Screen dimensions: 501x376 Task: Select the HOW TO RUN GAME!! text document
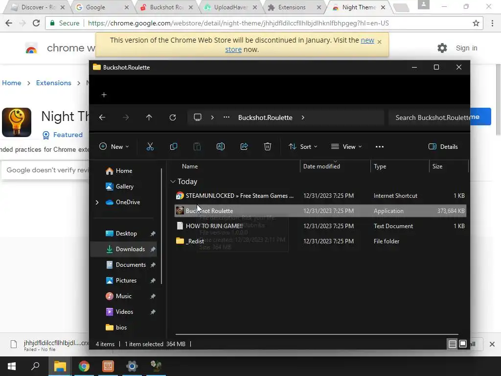tap(320, 226)
